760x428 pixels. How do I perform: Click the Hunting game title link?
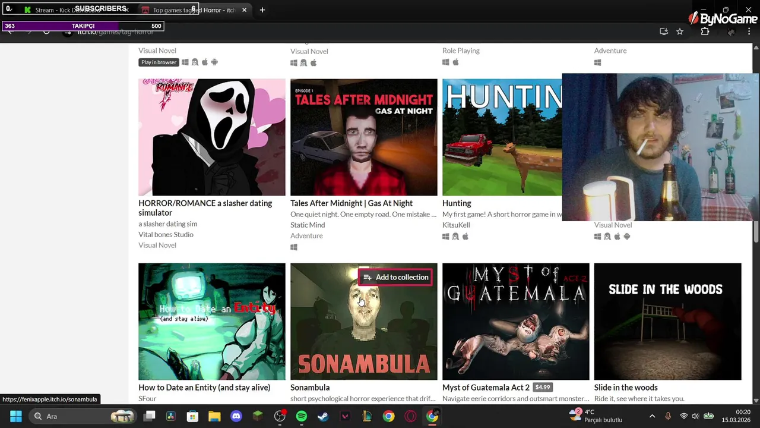click(457, 203)
